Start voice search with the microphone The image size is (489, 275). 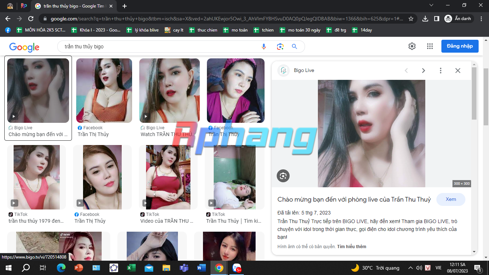[264, 47]
